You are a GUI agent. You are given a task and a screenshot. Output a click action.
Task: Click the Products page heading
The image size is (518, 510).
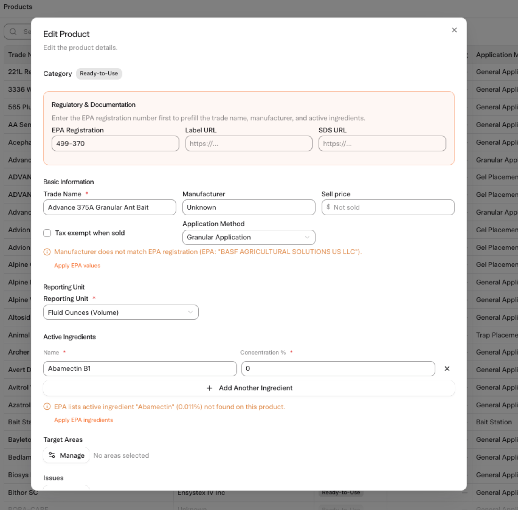coord(18,7)
